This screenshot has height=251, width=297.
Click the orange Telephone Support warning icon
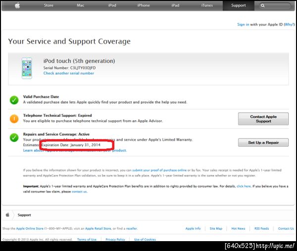(14, 119)
